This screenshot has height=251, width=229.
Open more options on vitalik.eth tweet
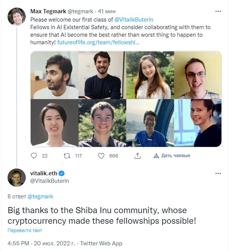click(218, 173)
